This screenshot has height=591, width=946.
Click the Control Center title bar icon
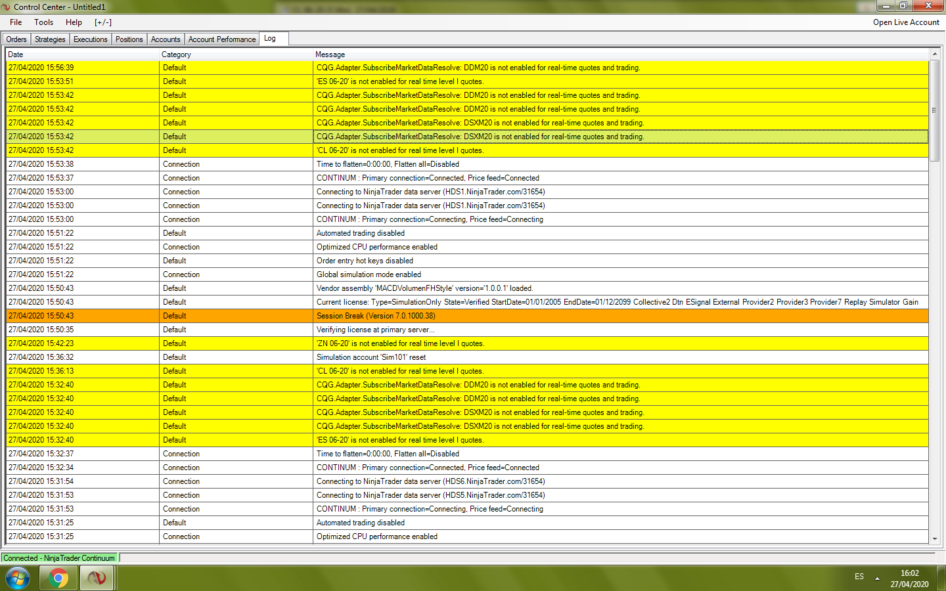tap(7, 7)
